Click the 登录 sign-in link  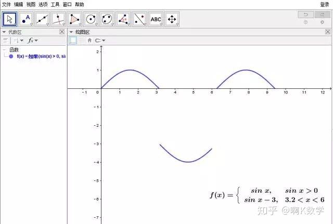(325, 5)
